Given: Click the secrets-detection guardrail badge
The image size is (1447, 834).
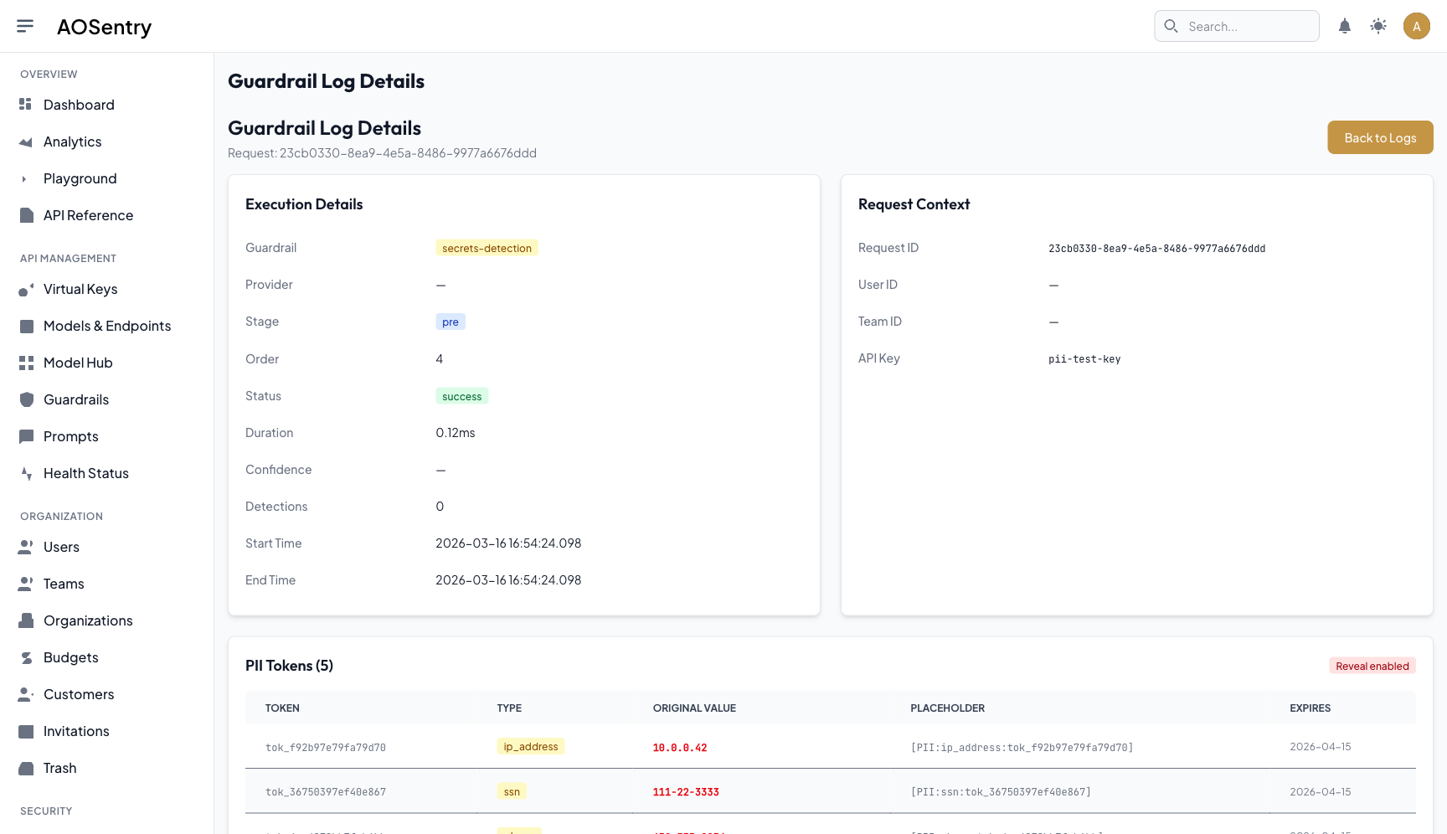Looking at the screenshot, I should [487, 248].
